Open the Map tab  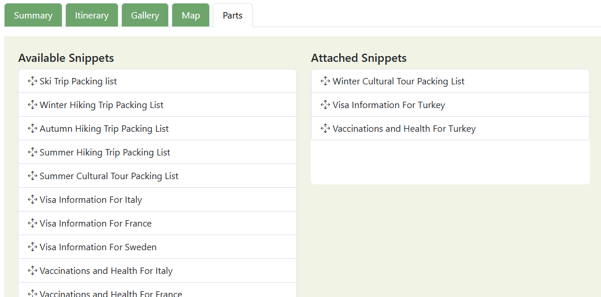point(191,16)
